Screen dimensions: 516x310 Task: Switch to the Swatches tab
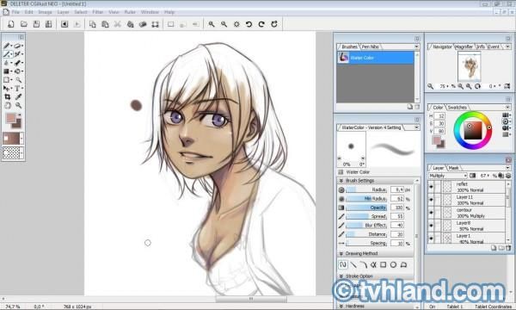(458, 108)
